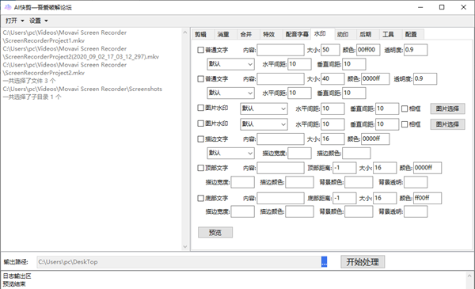
Task: Click the 00ff00 color value field
Action: (x=368, y=50)
